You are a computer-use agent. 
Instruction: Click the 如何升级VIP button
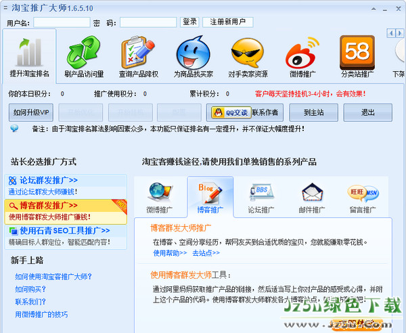click(31, 112)
